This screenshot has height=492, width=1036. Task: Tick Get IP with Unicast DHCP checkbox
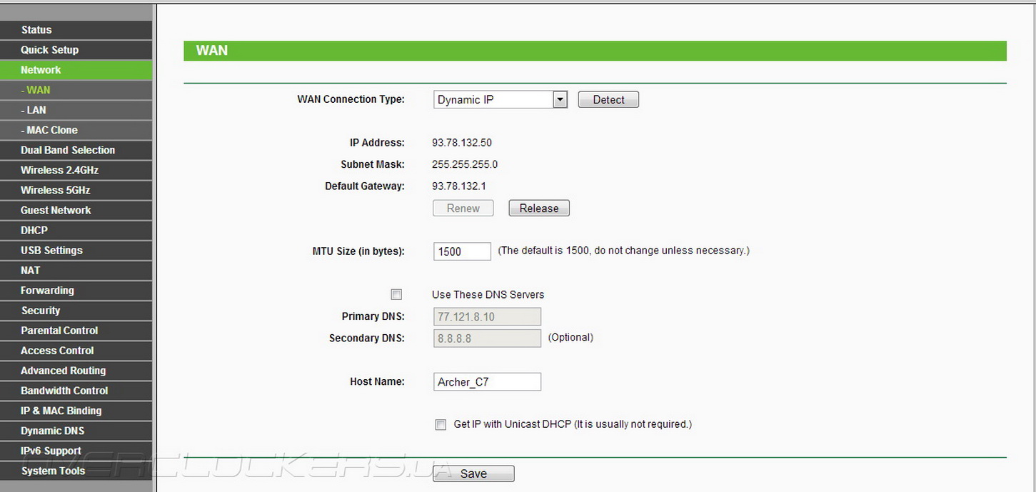[441, 424]
